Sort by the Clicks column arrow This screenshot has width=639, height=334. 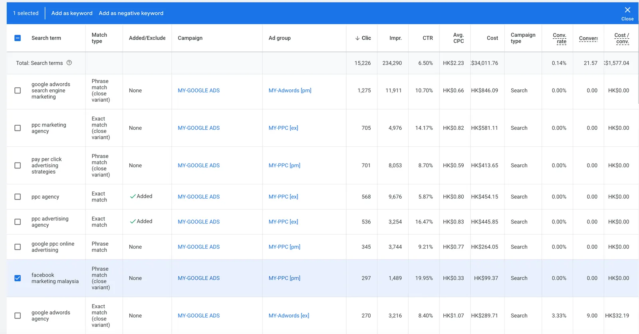[x=357, y=38]
